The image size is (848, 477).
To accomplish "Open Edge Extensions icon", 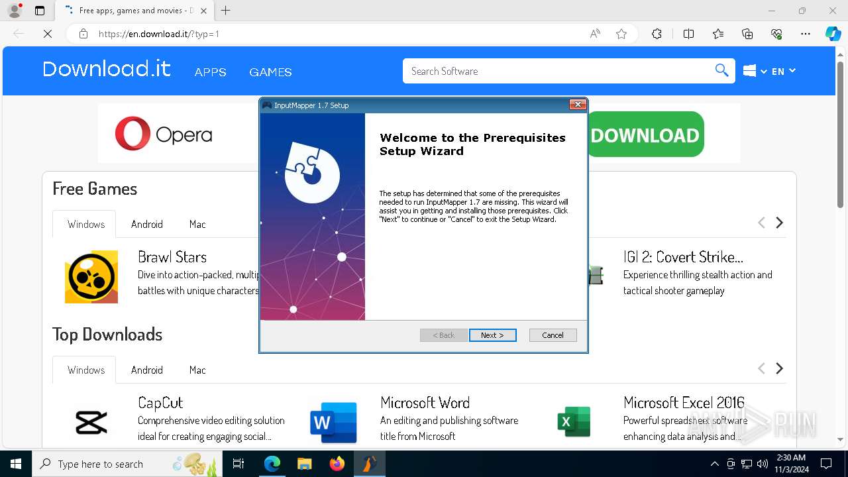I will pyautogui.click(x=657, y=34).
